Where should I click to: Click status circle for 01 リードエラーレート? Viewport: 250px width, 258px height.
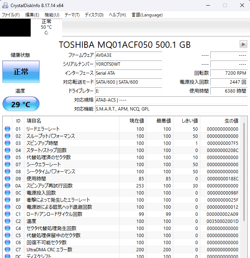(7, 129)
